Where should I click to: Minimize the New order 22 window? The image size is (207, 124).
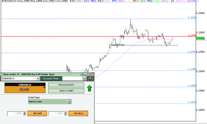pos(85,74)
